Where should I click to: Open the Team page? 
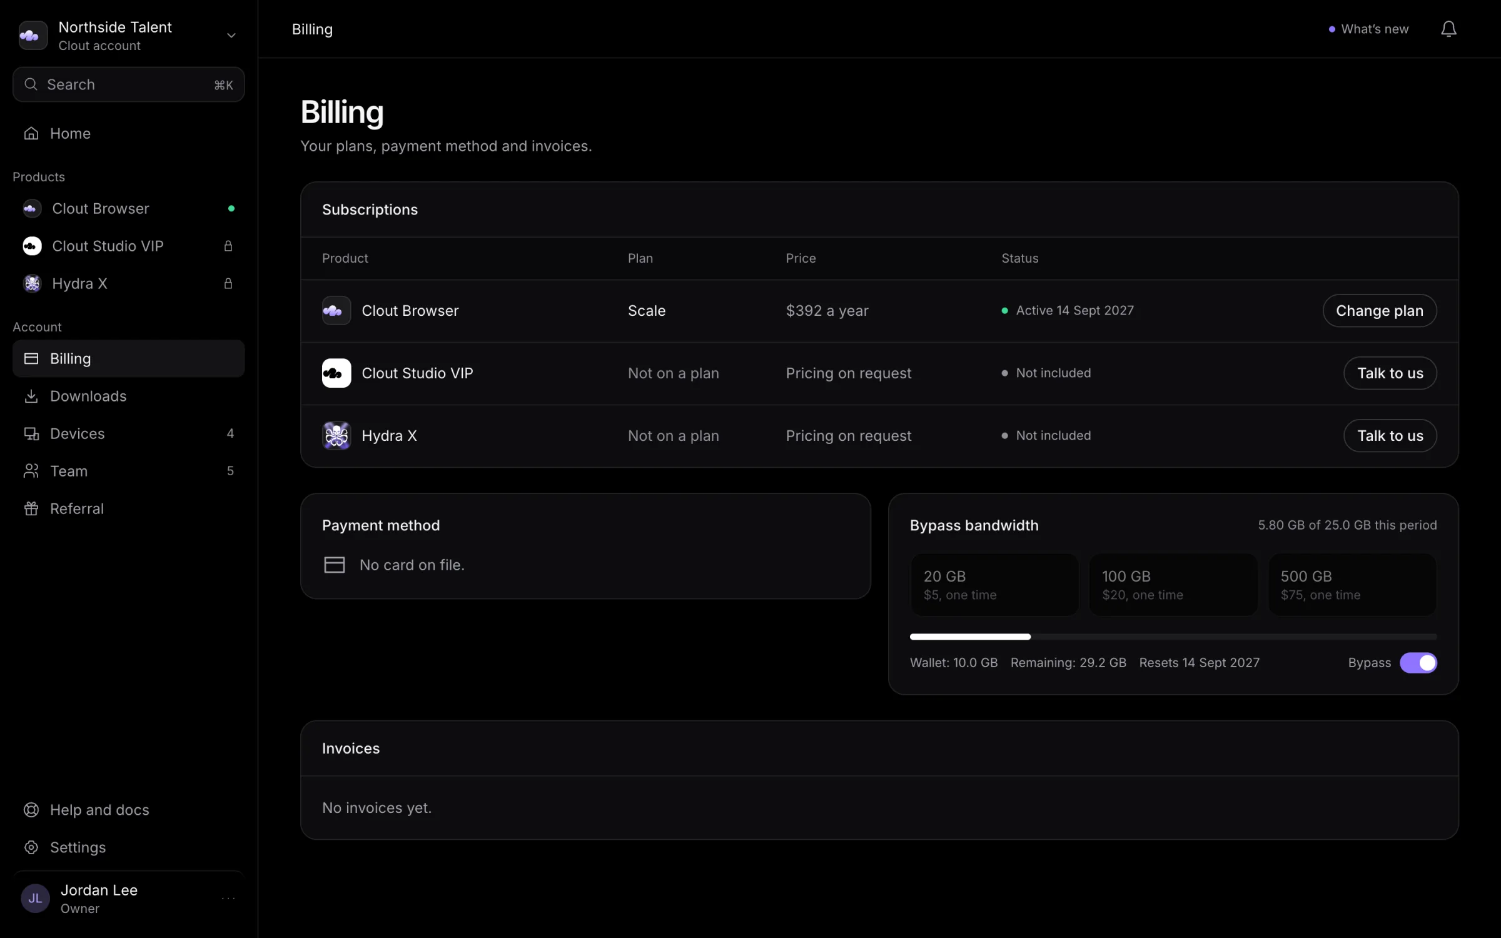128,471
